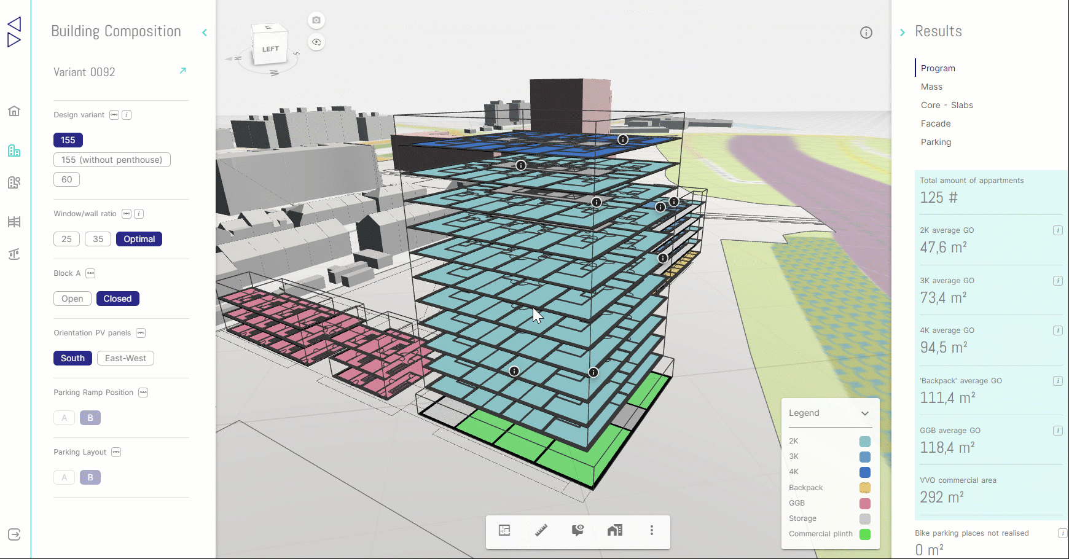Switch PV panel orientation to East-West
The width and height of the screenshot is (1069, 559).
click(x=125, y=358)
